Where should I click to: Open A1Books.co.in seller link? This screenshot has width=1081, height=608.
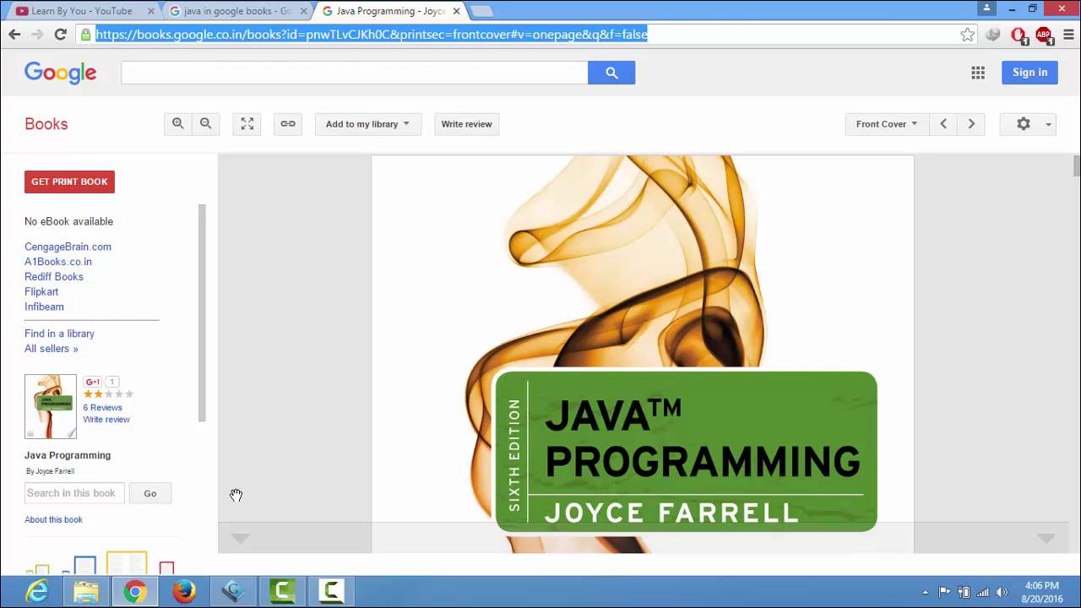[x=58, y=262]
